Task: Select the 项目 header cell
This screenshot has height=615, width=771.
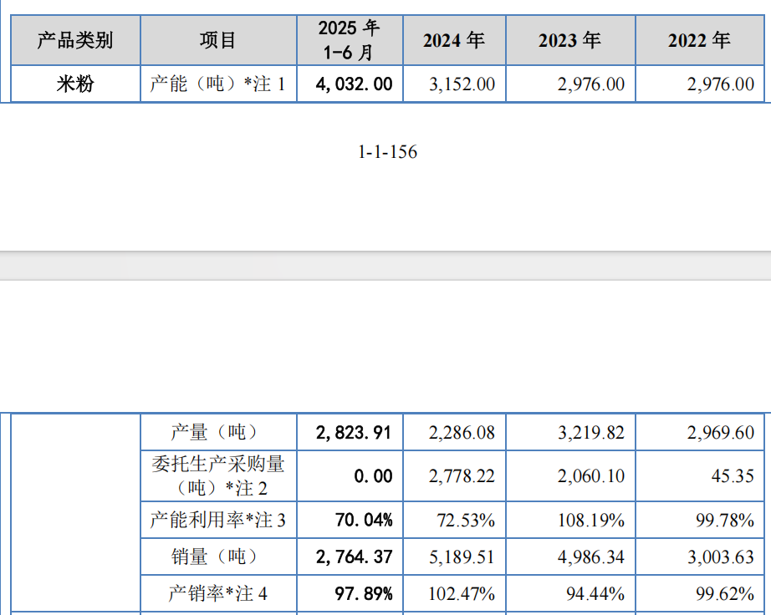Action: pyautogui.click(x=218, y=39)
